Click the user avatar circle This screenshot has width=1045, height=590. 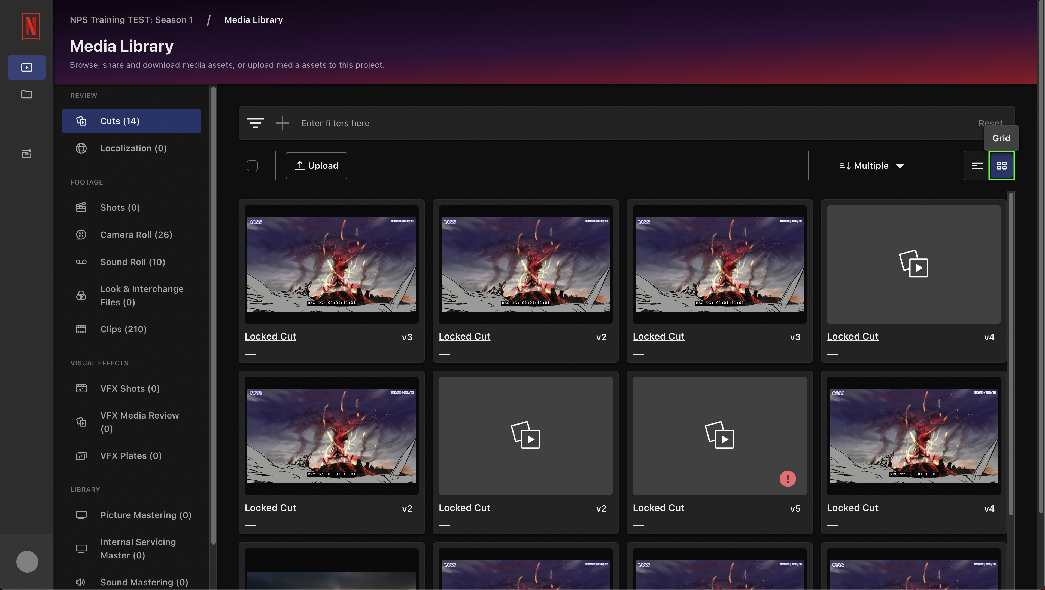27,562
